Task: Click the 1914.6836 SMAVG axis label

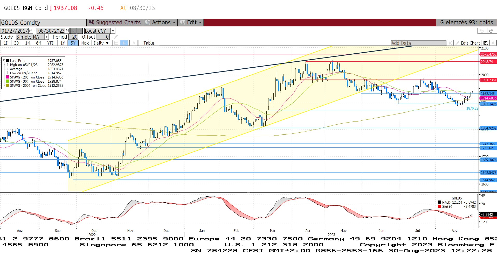Action: coord(488,98)
